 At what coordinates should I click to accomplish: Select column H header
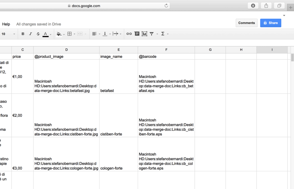[x=241, y=50]
